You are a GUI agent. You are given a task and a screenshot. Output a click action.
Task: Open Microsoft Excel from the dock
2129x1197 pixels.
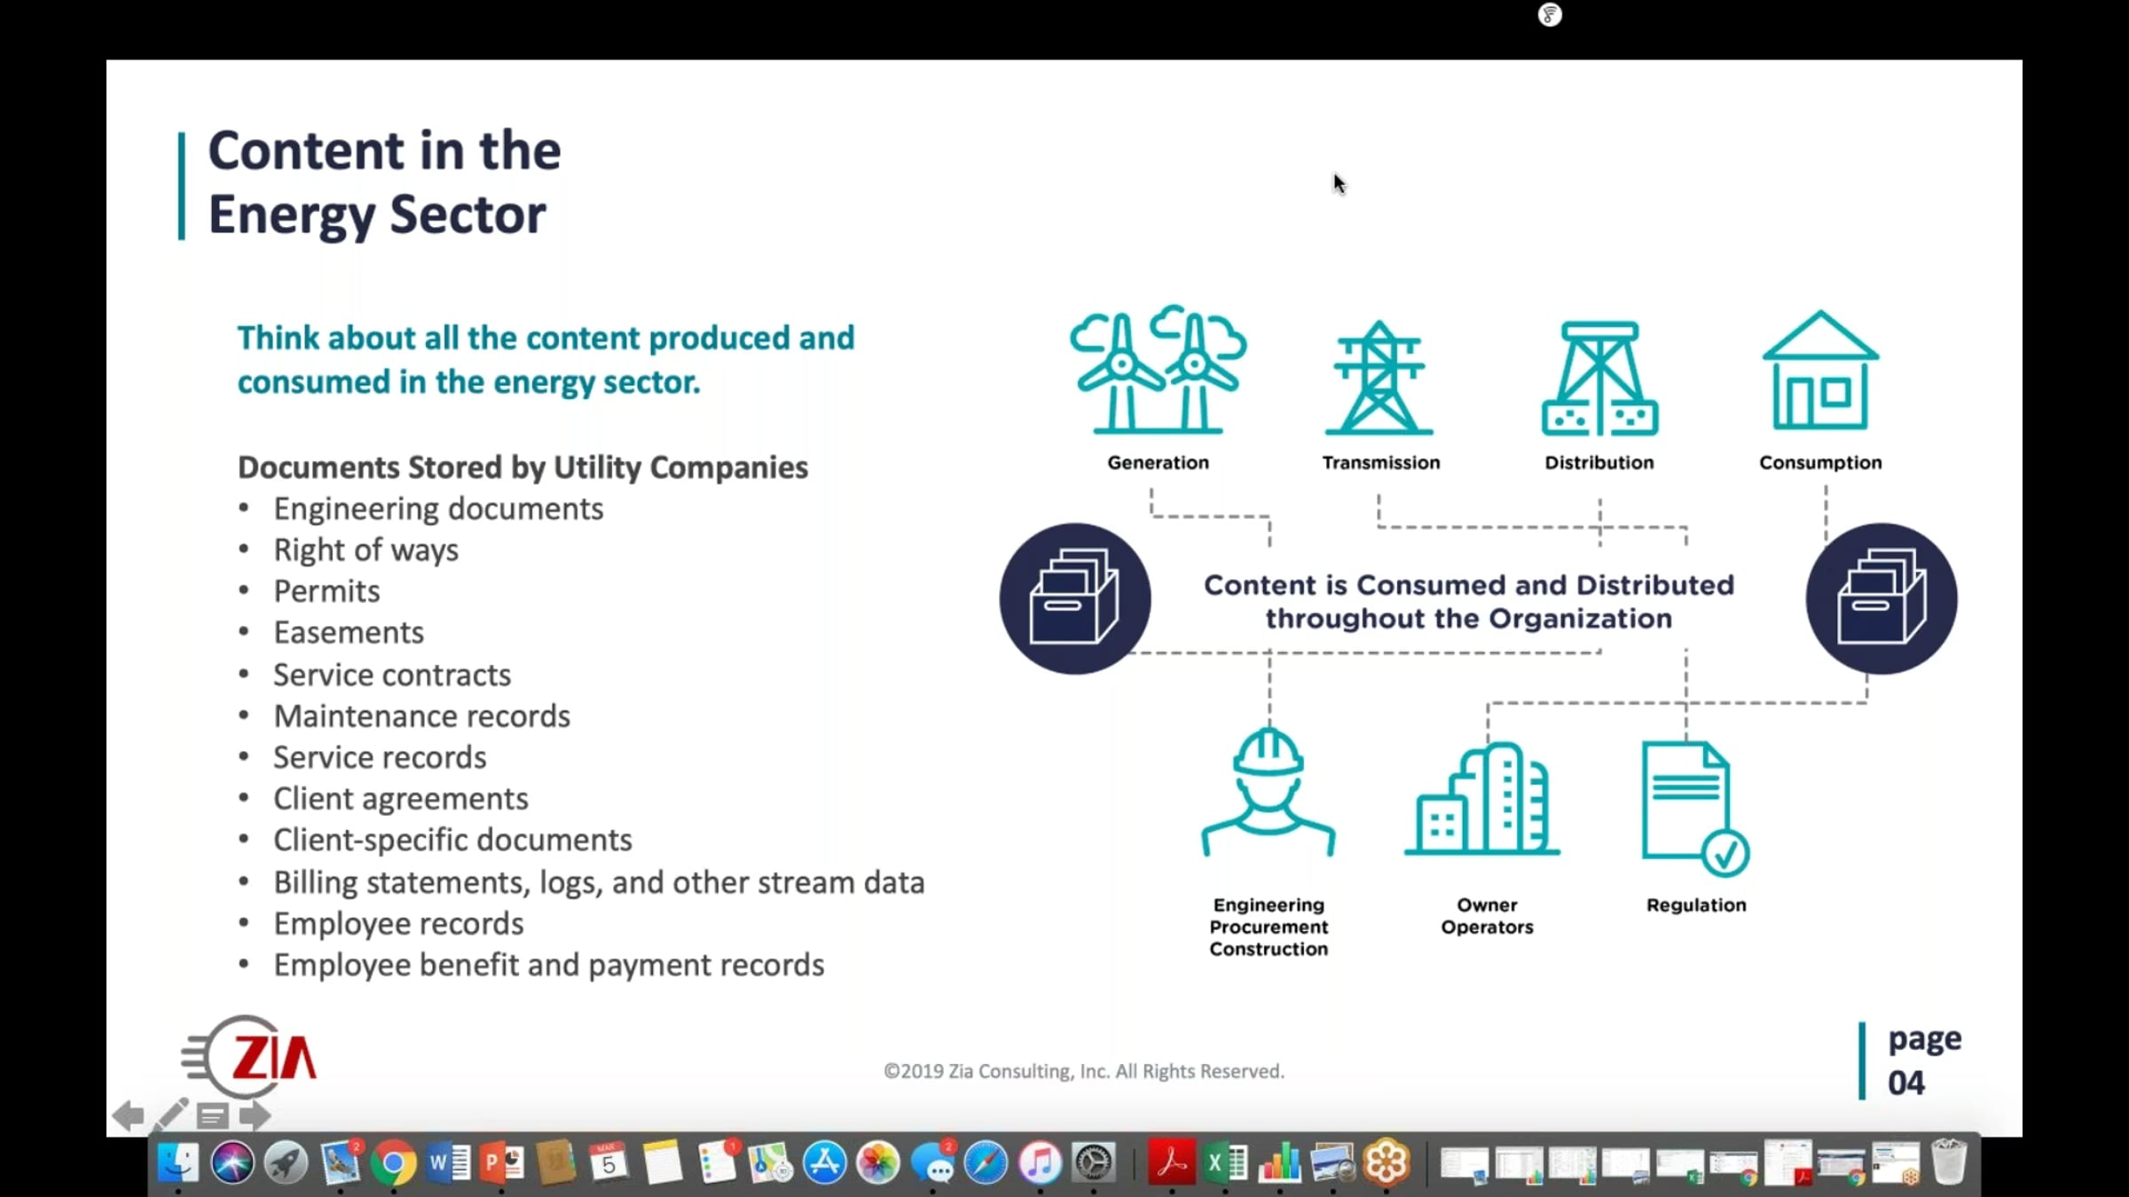(1226, 1163)
